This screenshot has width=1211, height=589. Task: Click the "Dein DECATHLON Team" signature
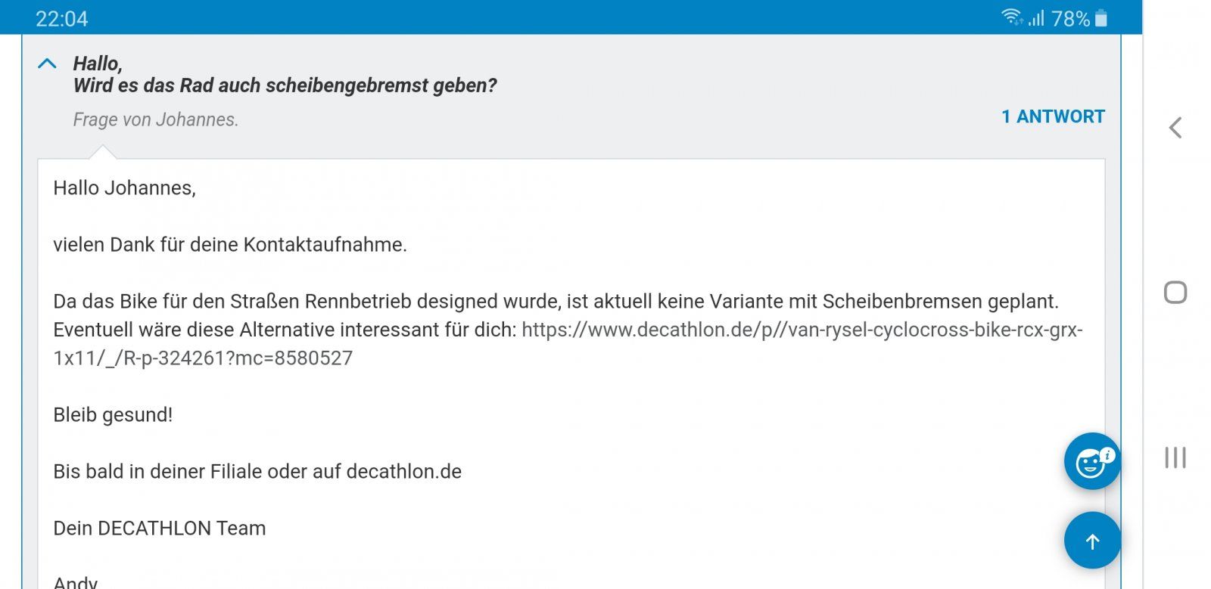(x=159, y=529)
